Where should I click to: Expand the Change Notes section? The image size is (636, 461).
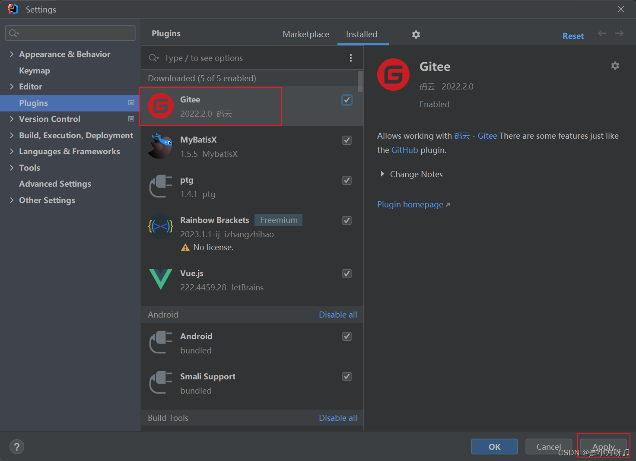(382, 174)
